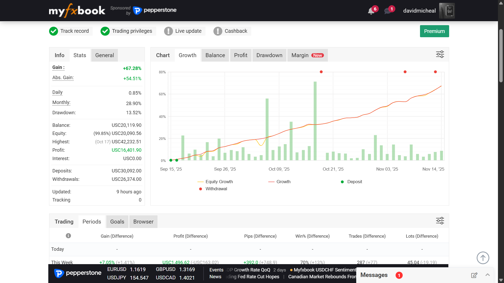
Task: Switch to the Goals tab
Action: click(117, 221)
